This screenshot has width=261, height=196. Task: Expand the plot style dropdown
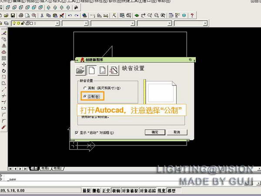(205, 24)
